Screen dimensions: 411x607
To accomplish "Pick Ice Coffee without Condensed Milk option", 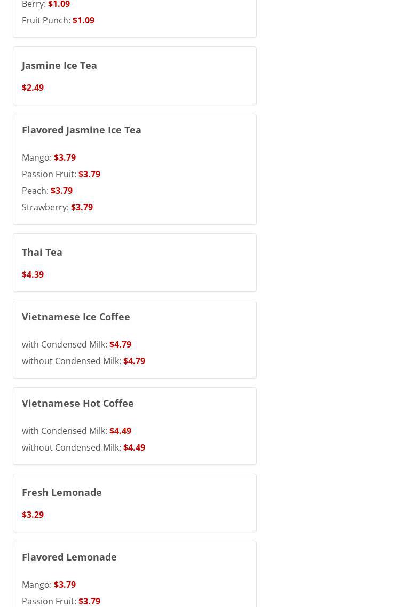I will (83, 361).
